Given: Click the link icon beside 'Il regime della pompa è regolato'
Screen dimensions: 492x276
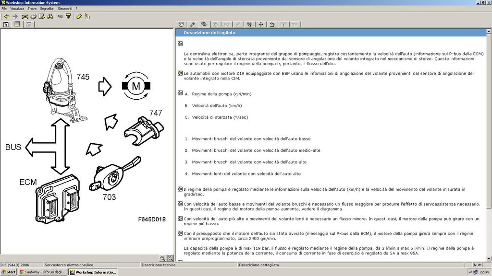Looking at the screenshot, I should click(180, 189).
